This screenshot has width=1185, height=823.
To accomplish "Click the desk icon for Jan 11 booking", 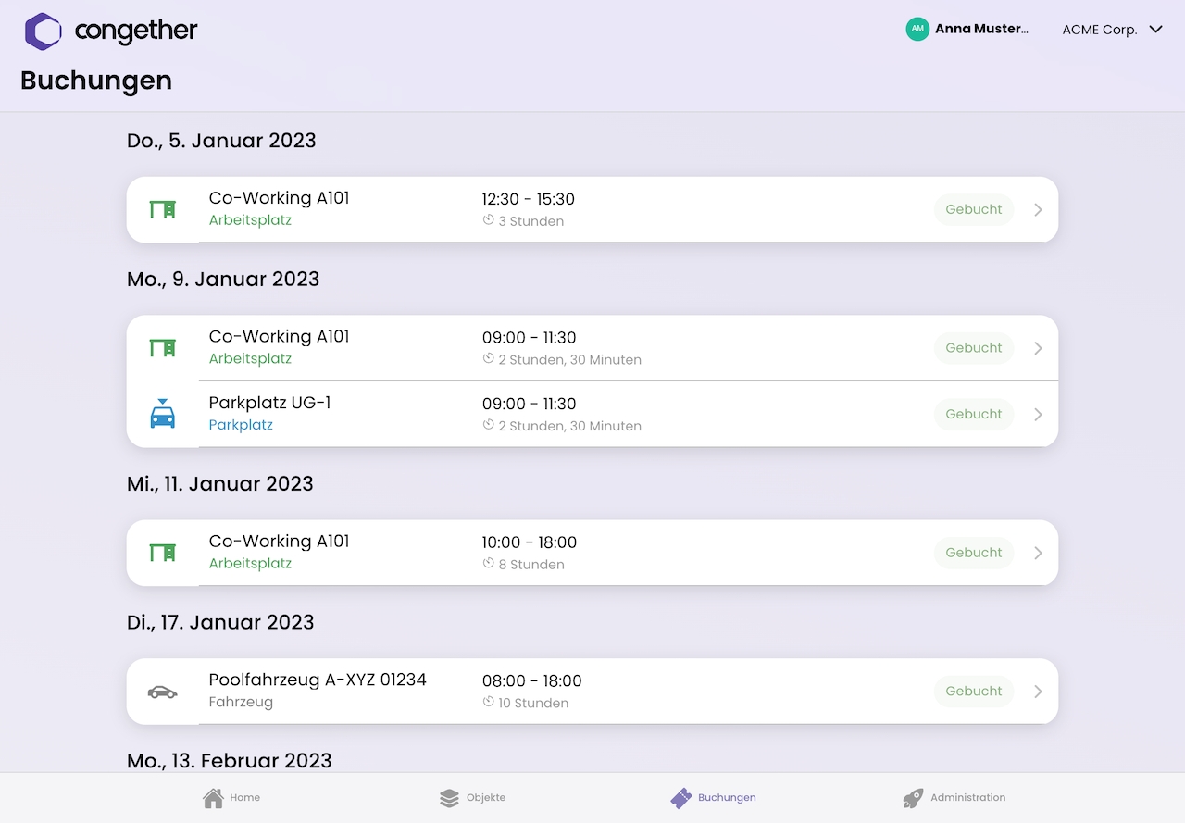I will [x=163, y=553].
